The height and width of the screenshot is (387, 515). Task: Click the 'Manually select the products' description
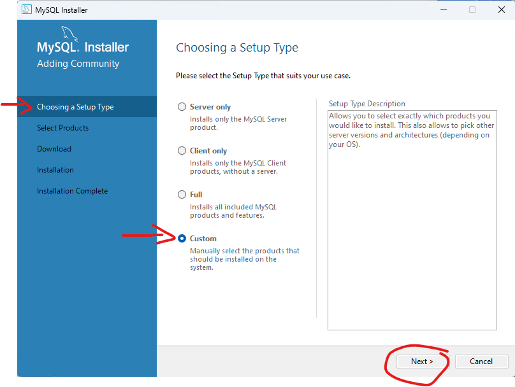point(245,259)
